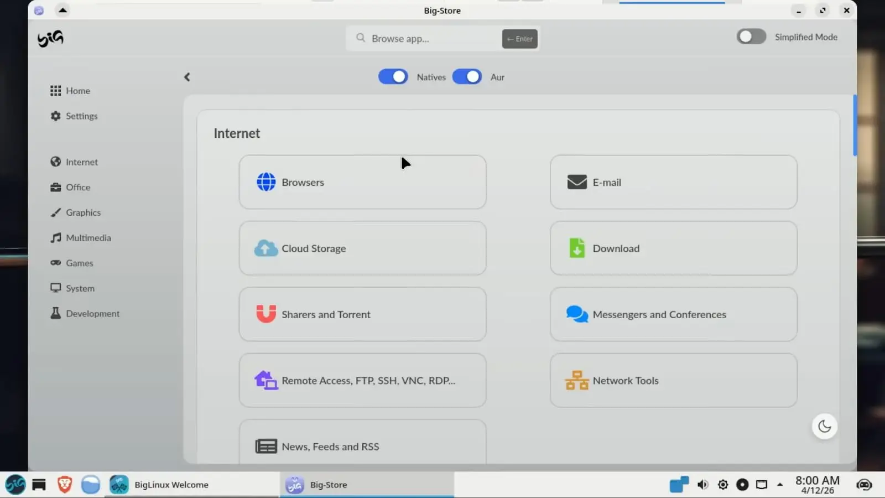Open the BigLinux start menu in taskbar
Viewport: 885px width, 498px height.
pos(15,485)
